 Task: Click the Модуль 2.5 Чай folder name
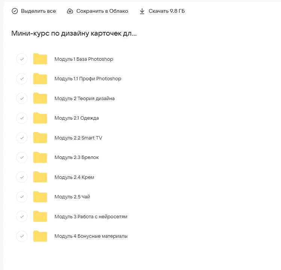[x=72, y=197]
